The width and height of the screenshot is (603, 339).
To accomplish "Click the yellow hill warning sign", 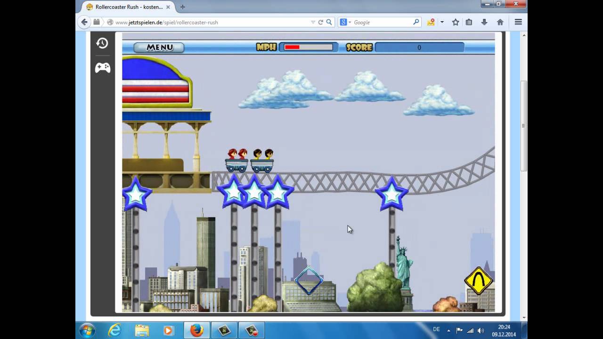I will (479, 281).
